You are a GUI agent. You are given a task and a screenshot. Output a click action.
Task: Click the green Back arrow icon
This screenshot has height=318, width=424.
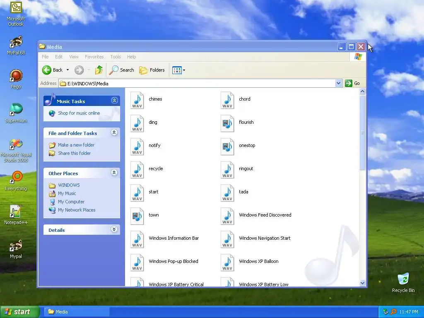pos(46,70)
